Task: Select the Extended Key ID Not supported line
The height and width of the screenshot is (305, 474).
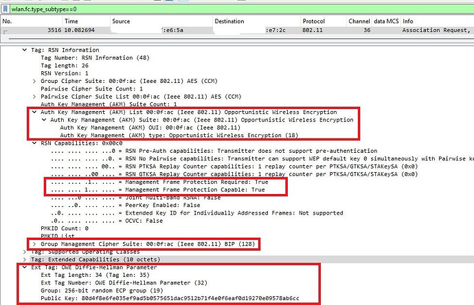Action: (x=196, y=213)
